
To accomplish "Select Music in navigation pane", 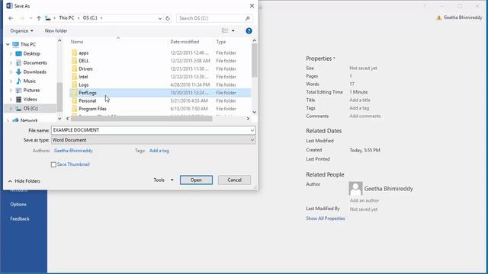I will (29, 81).
